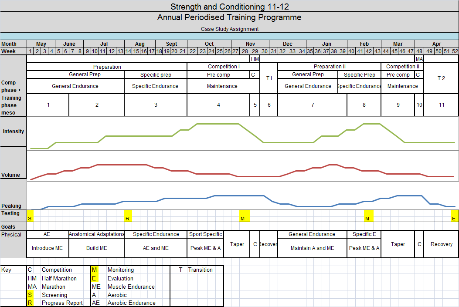This screenshot has height=307, width=459.
Task: Click the Jan month header
Action: [x=326, y=44]
